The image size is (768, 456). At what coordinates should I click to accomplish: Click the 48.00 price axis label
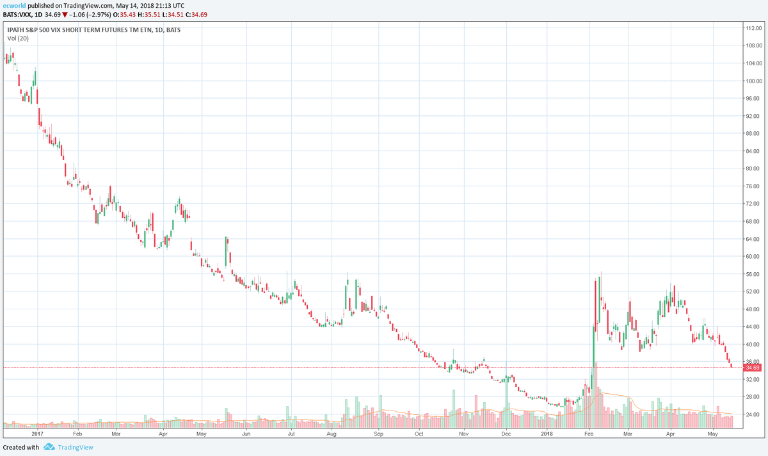tap(753, 309)
